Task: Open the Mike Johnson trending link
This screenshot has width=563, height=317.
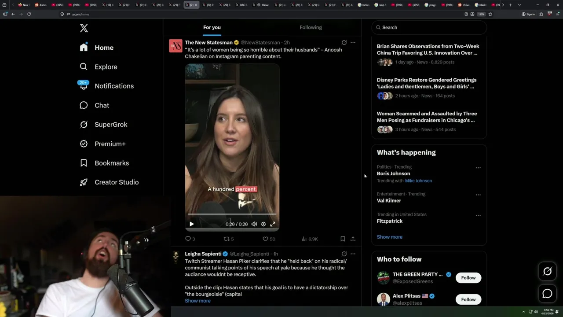Action: (418, 181)
